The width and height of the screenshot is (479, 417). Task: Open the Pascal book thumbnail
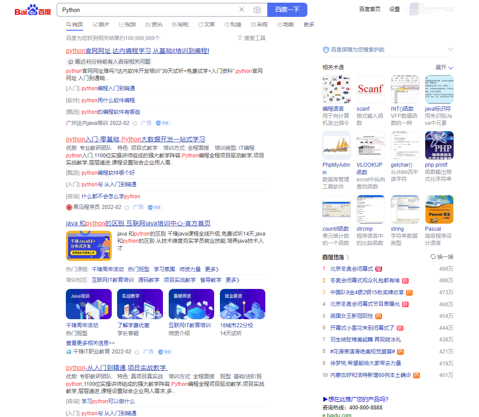pyautogui.click(x=439, y=209)
